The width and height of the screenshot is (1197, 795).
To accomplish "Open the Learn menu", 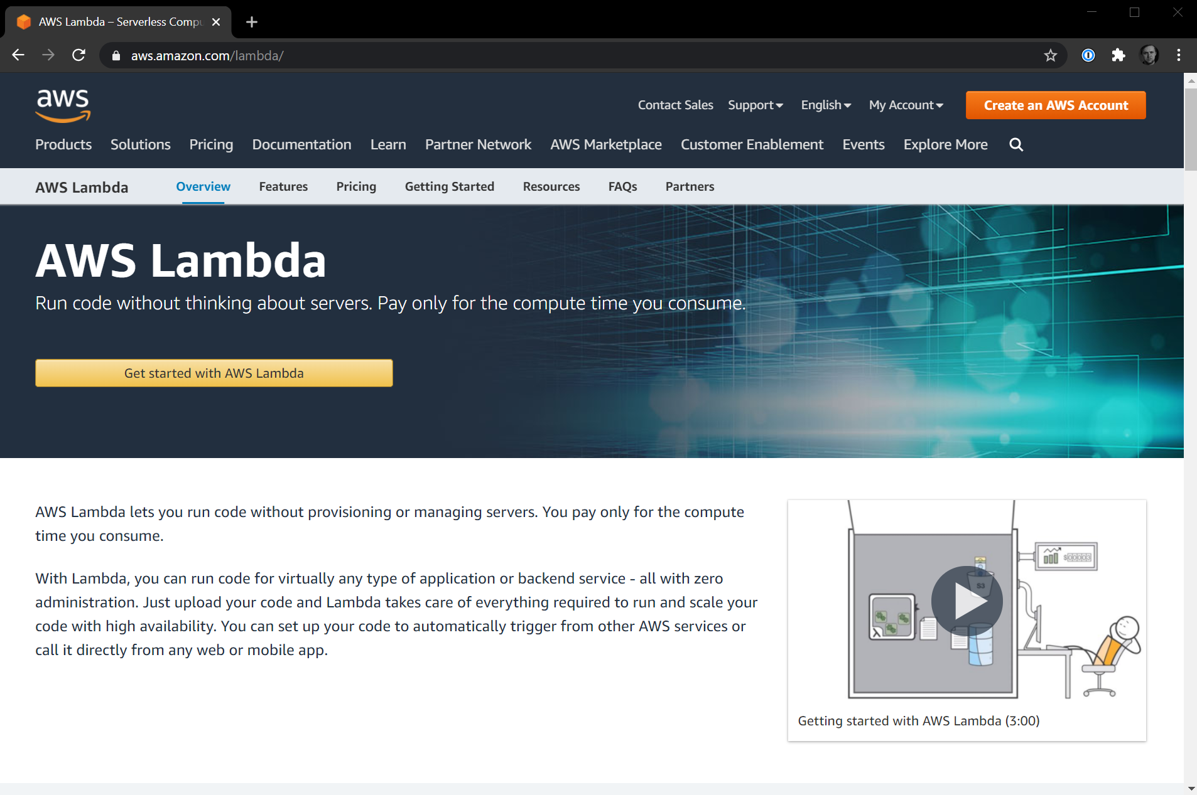I will (x=388, y=145).
